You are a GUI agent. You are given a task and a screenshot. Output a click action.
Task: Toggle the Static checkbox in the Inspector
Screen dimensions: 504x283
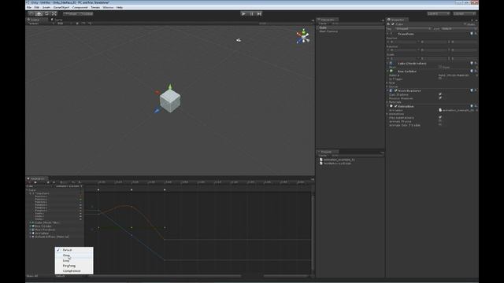[x=465, y=24]
